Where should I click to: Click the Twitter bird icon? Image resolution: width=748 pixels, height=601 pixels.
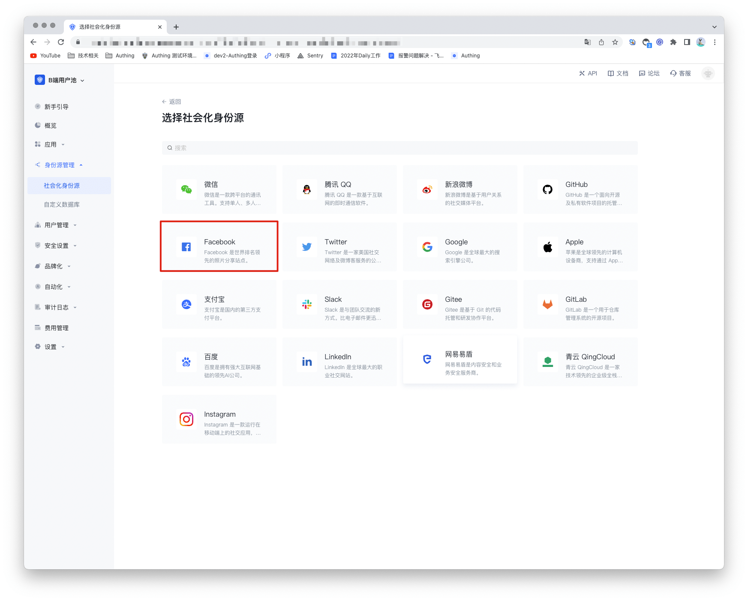click(x=306, y=247)
